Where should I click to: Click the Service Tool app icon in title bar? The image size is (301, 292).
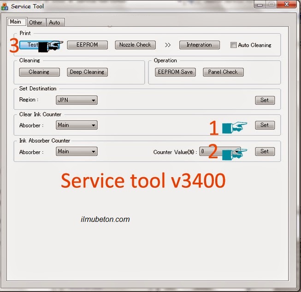click(4, 6)
